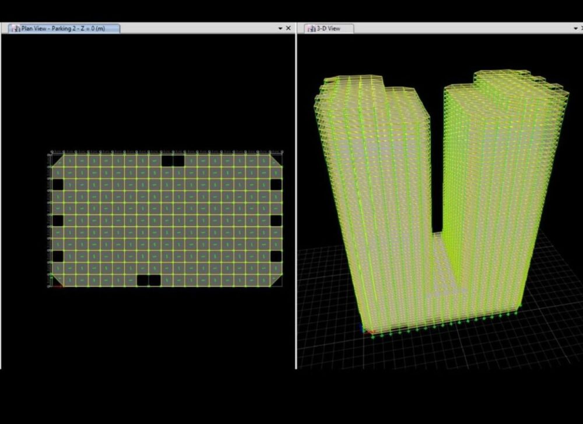Click the Plan View tab's building icon

point(15,28)
